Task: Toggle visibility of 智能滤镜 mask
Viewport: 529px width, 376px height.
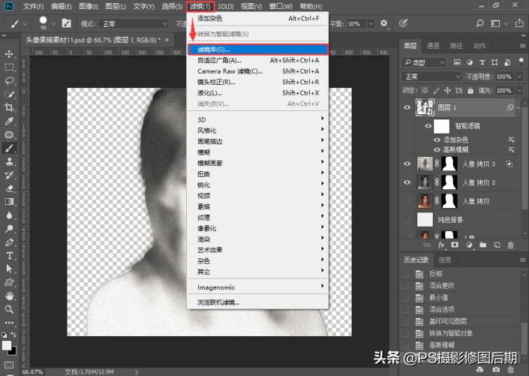Action: (428, 126)
